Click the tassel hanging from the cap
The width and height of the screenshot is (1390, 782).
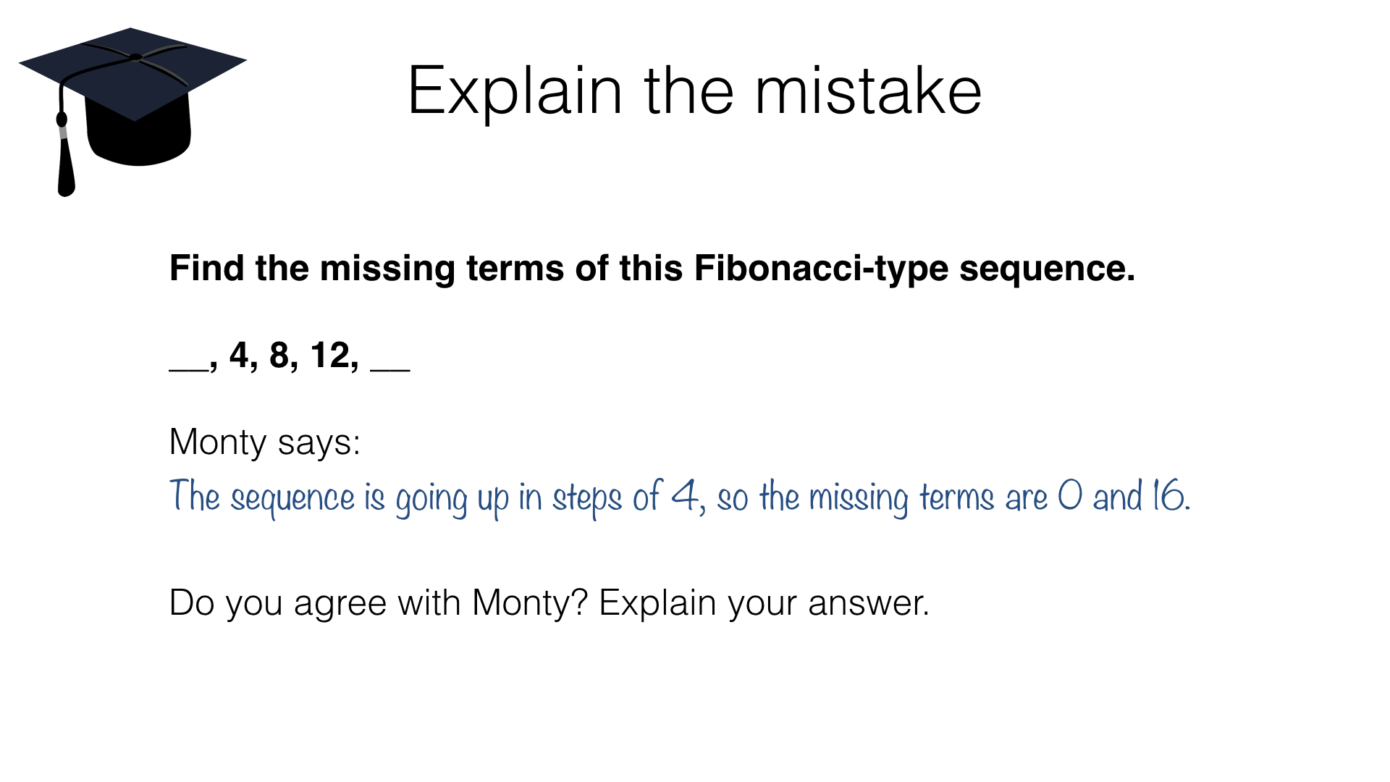click(65, 163)
